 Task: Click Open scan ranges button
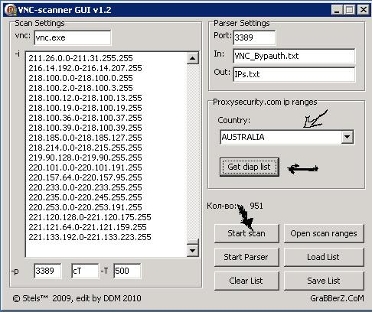coord(324,233)
